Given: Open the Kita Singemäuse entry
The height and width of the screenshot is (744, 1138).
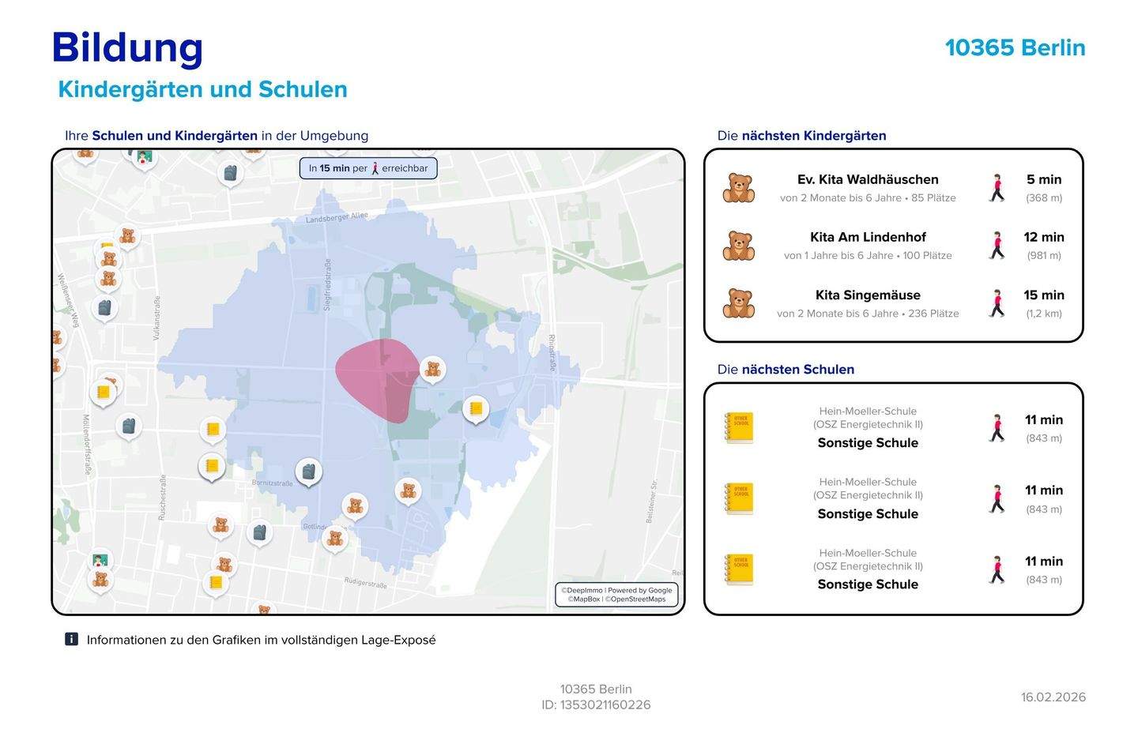Looking at the screenshot, I should coord(867,295).
